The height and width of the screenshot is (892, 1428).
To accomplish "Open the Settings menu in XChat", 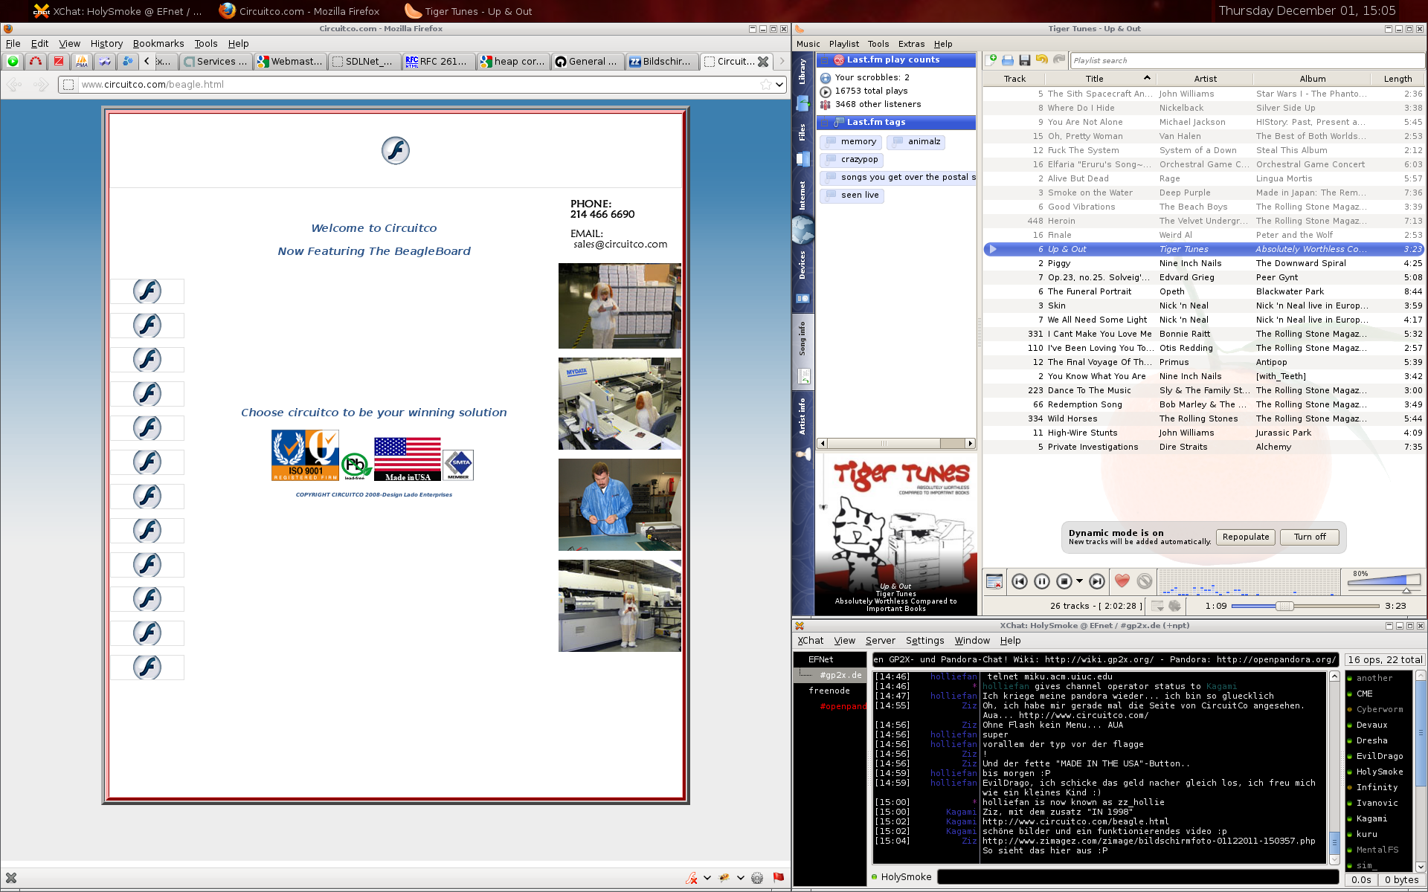I will pos(924,641).
